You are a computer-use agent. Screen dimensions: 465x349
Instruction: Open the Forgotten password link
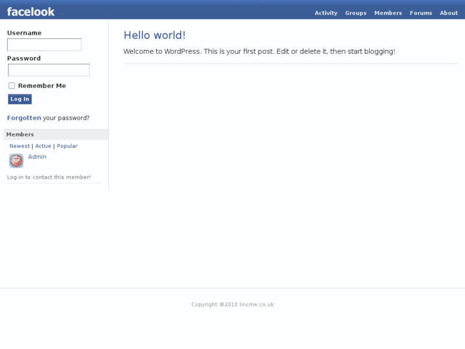(24, 118)
